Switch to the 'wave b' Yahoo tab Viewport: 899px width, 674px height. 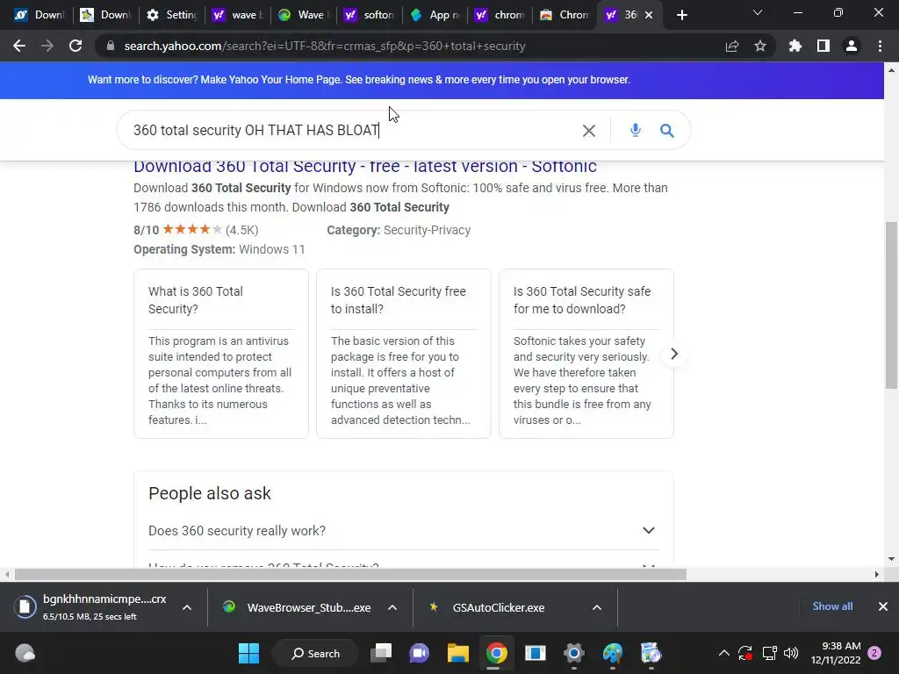pyautogui.click(x=238, y=15)
